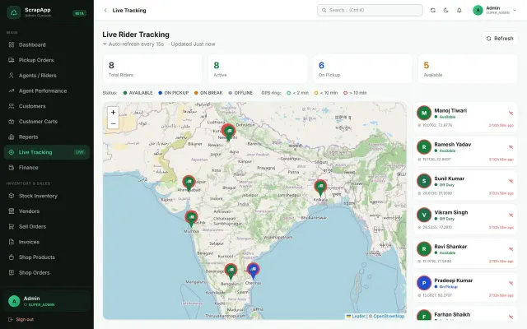
Task: Click the rider marker at Kolkata
Action: [x=320, y=188]
